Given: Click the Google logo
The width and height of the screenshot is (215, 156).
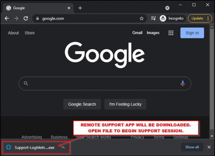Looking at the screenshot, I should 105,55.
